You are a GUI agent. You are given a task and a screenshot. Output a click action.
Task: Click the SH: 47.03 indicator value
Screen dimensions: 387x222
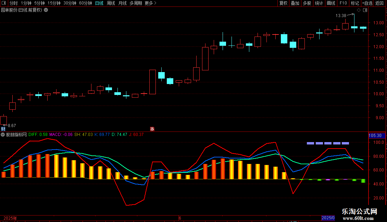coord(84,135)
